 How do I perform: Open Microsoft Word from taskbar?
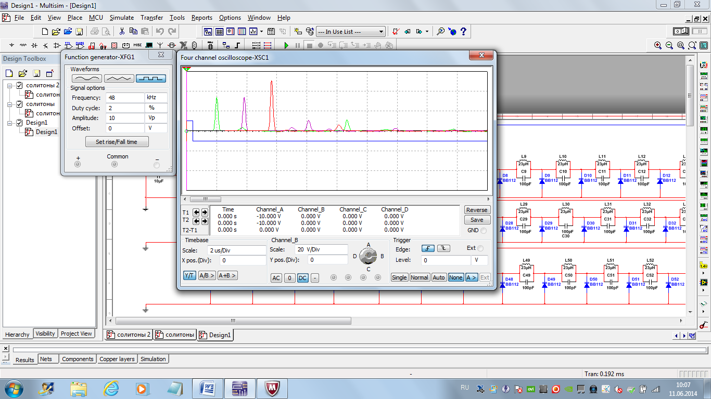(208, 389)
